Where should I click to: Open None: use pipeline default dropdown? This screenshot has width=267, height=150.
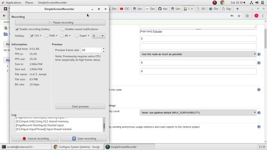coord(198,112)
